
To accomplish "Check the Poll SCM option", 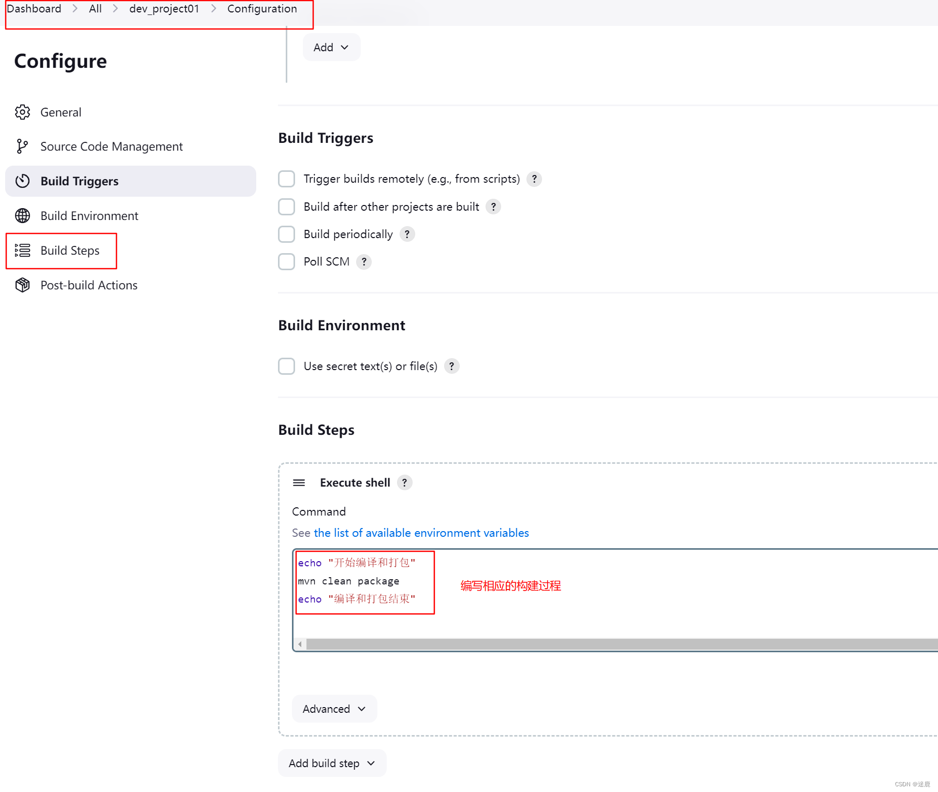I will [x=286, y=262].
